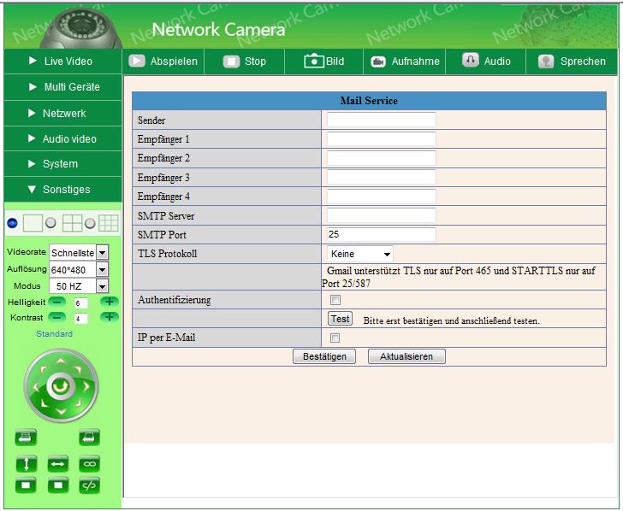Click the Sprechen talk icon
This screenshot has width=623, height=511.
(546, 62)
